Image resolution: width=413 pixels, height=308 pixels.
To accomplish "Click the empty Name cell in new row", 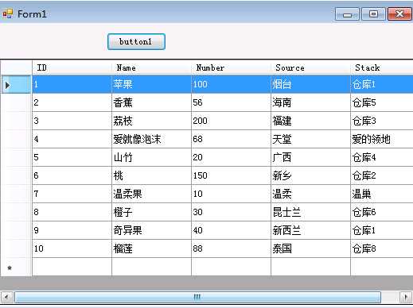I will point(151,268).
